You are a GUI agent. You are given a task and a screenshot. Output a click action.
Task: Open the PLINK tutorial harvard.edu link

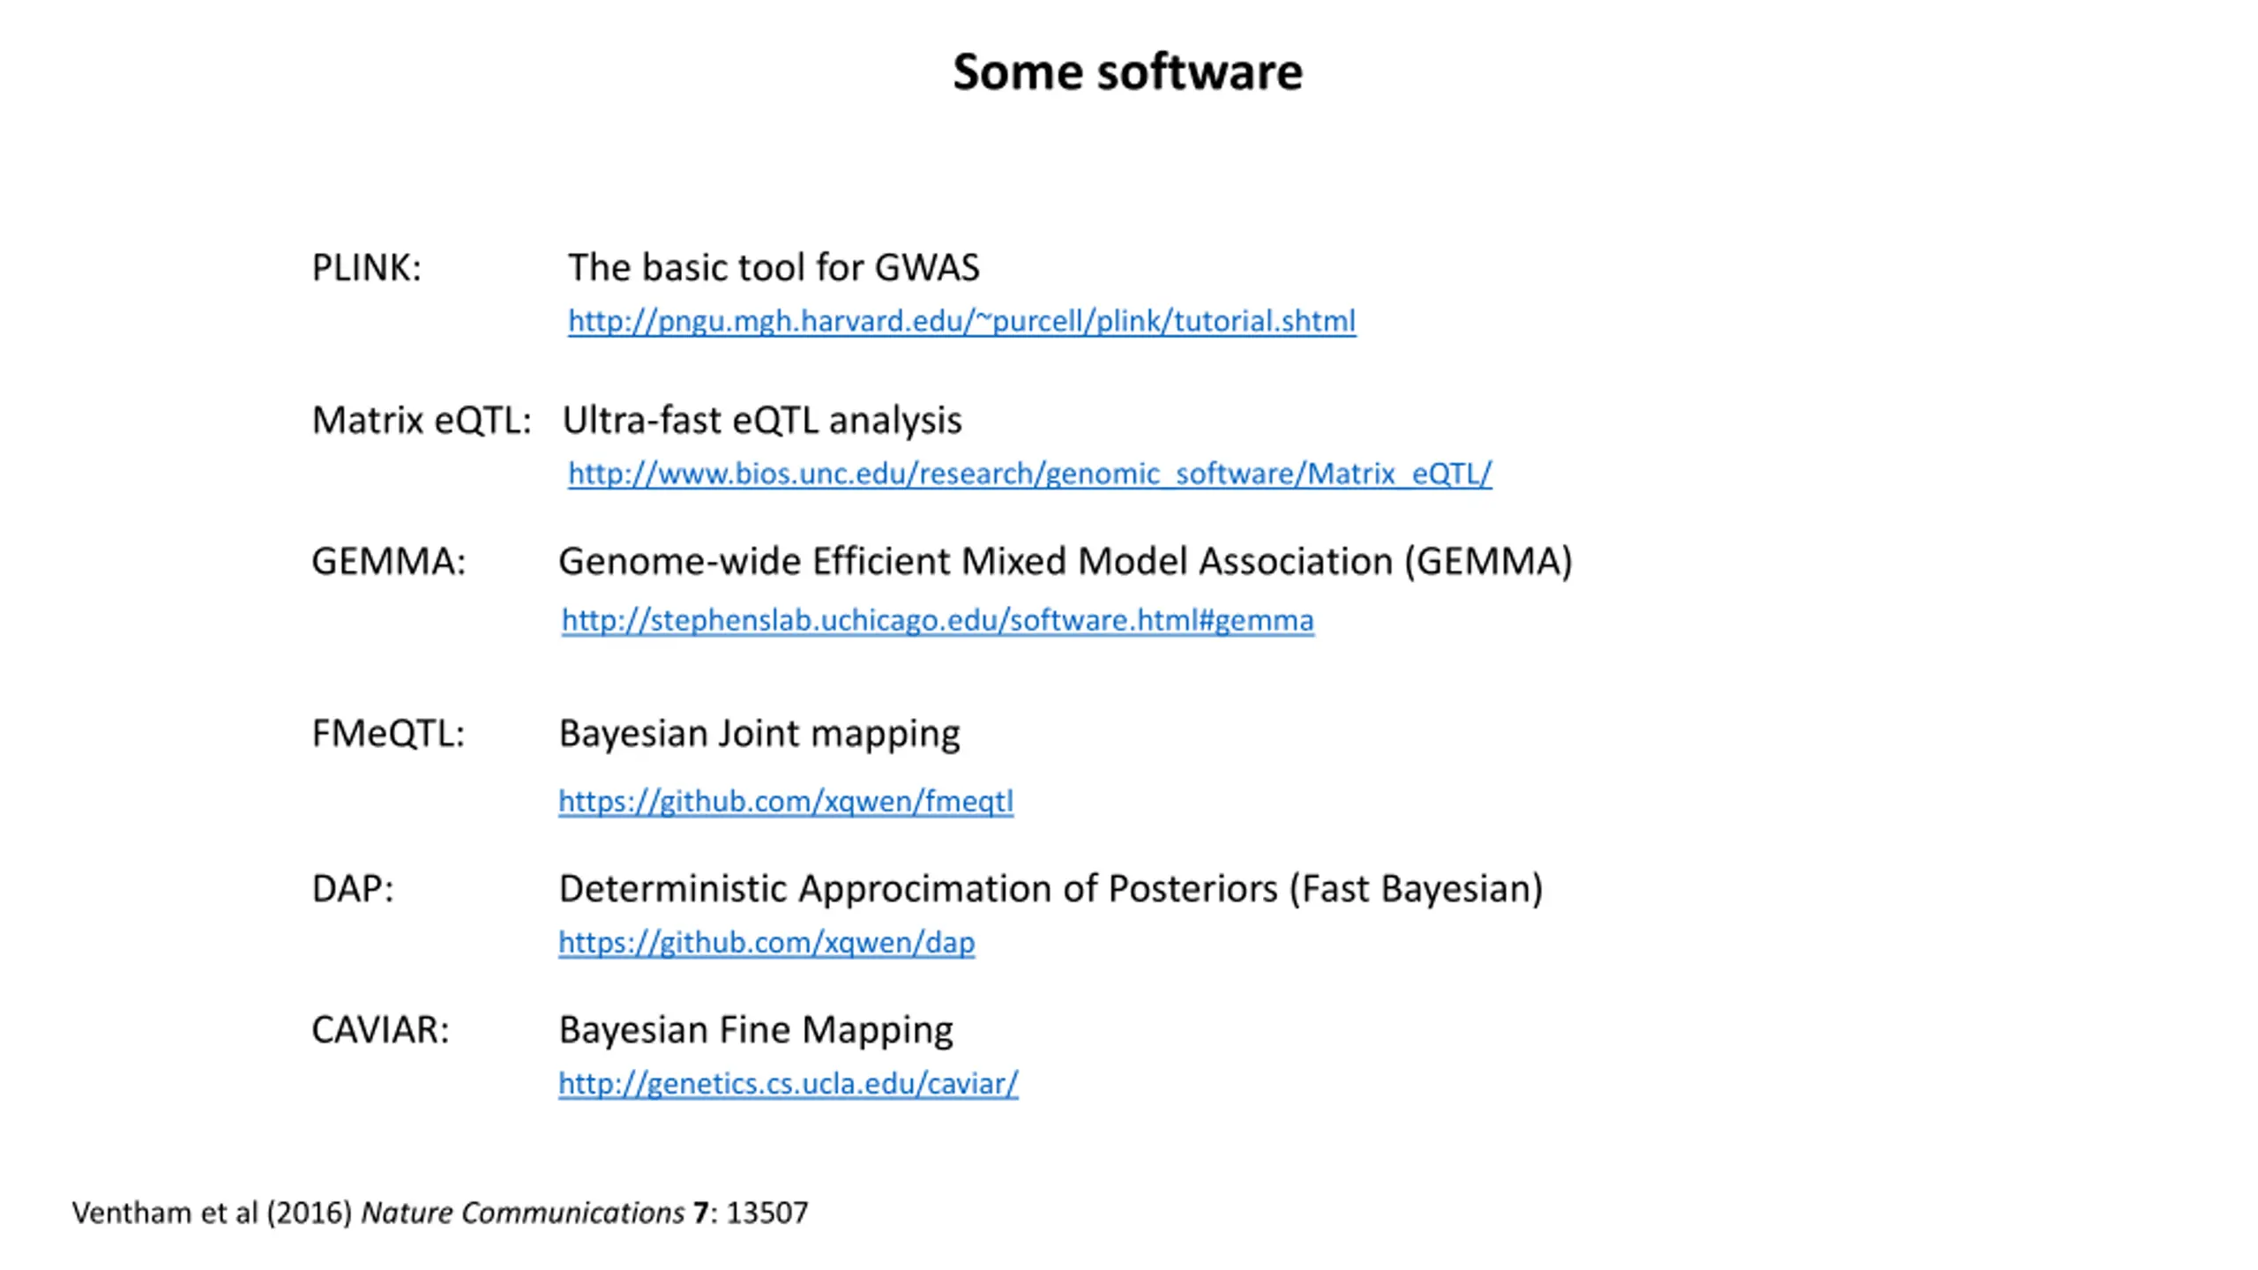click(961, 321)
